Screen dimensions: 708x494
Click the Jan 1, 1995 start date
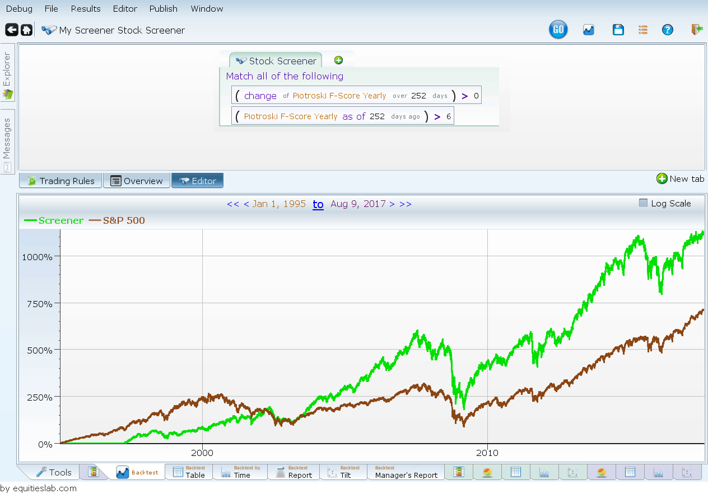[x=278, y=204]
